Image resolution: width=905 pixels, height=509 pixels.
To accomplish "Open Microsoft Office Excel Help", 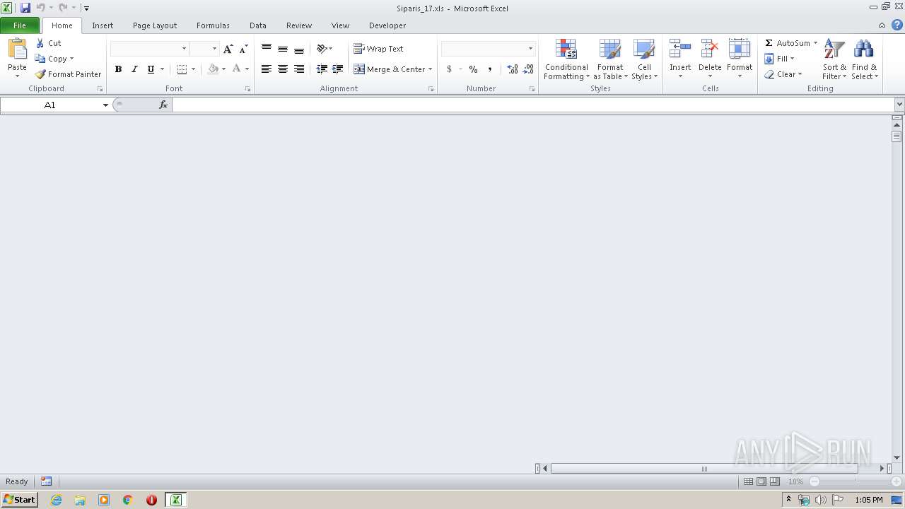I will click(x=897, y=25).
